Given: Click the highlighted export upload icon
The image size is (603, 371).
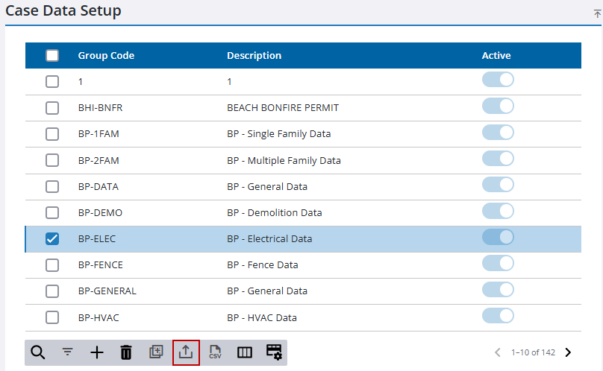Looking at the screenshot, I should (186, 352).
